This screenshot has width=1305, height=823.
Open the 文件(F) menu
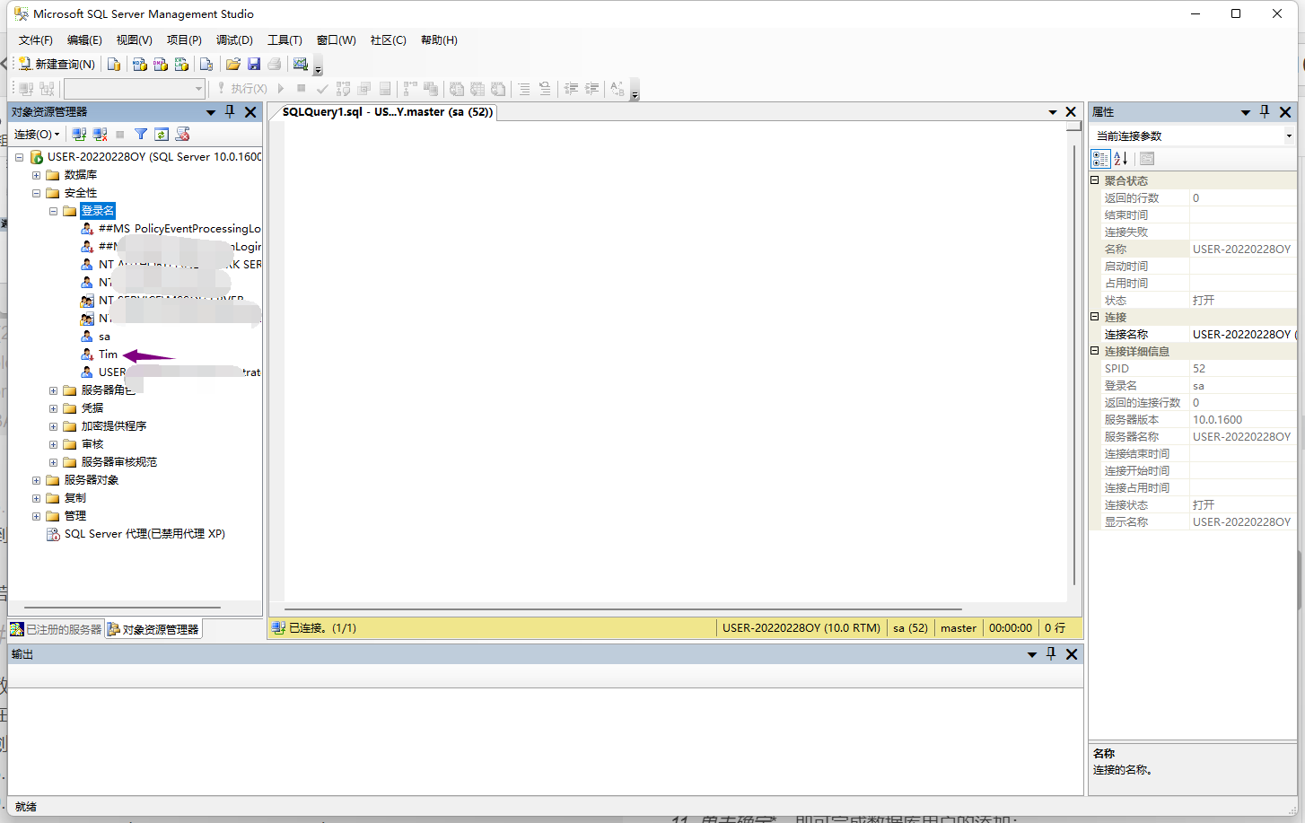coord(36,39)
